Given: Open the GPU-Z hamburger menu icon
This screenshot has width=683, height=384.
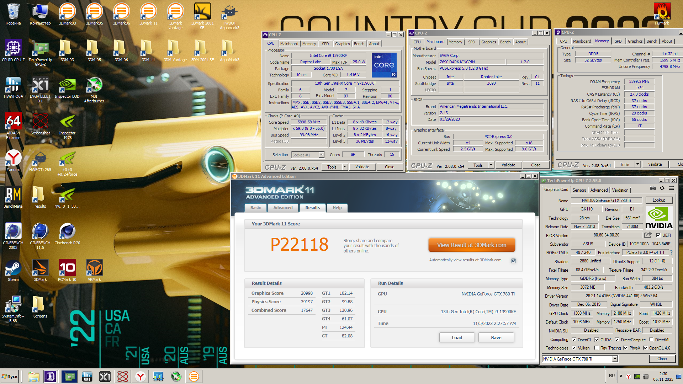Looking at the screenshot, I should click(671, 188).
